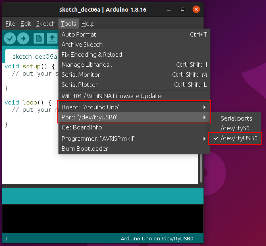266x246 pixels.
Task: Click the Verify checkmark toolbar icon
Action: 10,39
